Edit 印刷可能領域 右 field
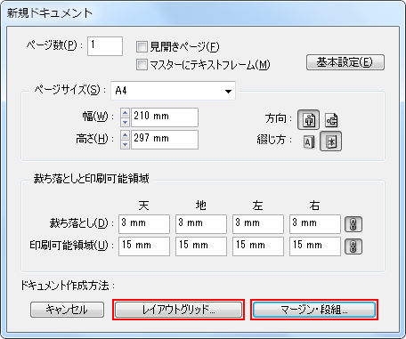This screenshot has height=339, width=406. click(x=315, y=246)
